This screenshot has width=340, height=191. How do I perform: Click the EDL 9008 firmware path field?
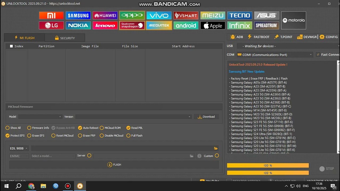[x=122, y=148]
